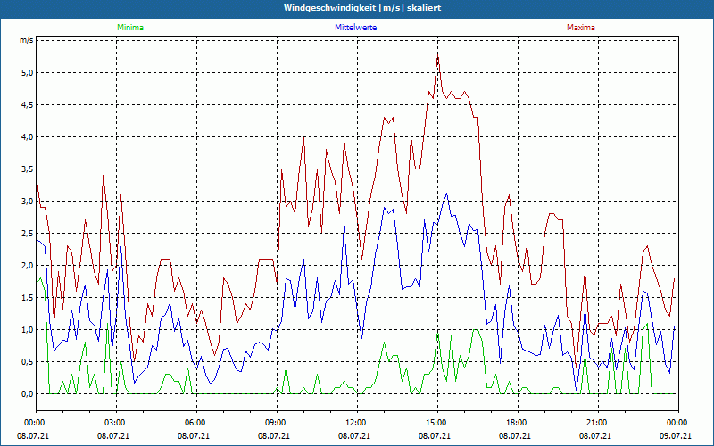Click the '09.07.21' date label
The width and height of the screenshot is (714, 446).
(677, 435)
